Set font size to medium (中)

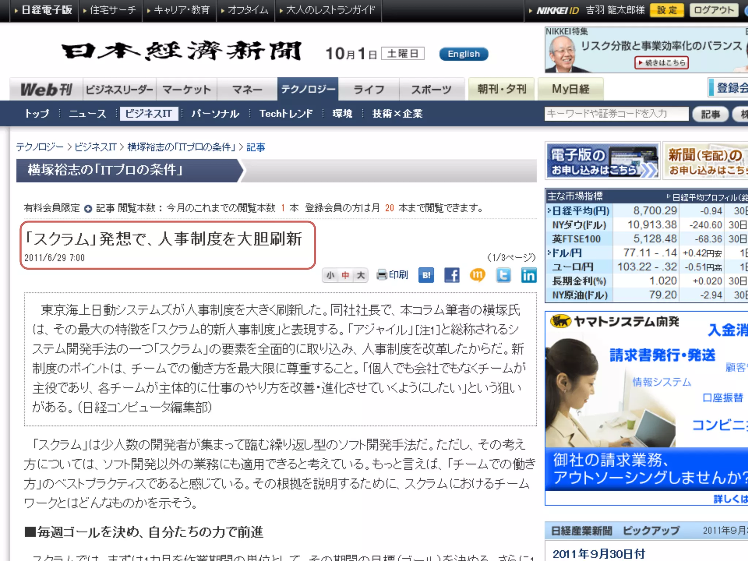(346, 275)
